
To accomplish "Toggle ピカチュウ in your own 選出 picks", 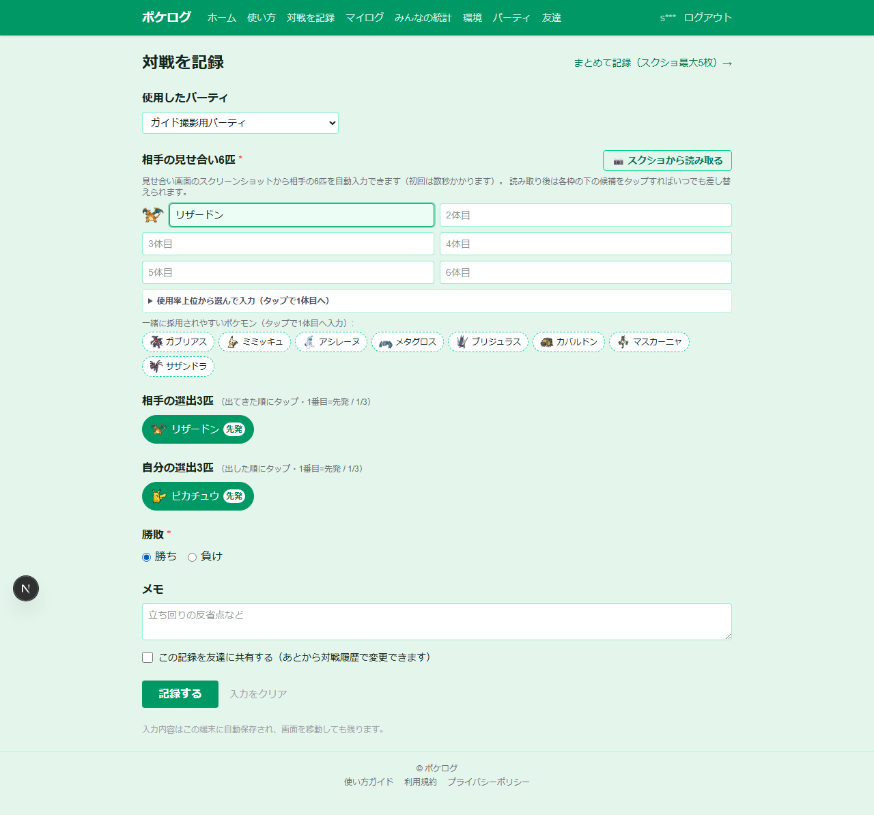I will (198, 496).
